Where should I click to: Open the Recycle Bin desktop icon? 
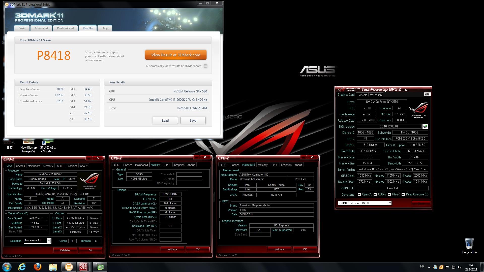click(469, 246)
